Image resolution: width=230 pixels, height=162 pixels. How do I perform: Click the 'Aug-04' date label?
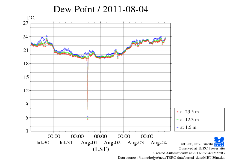(159, 143)
